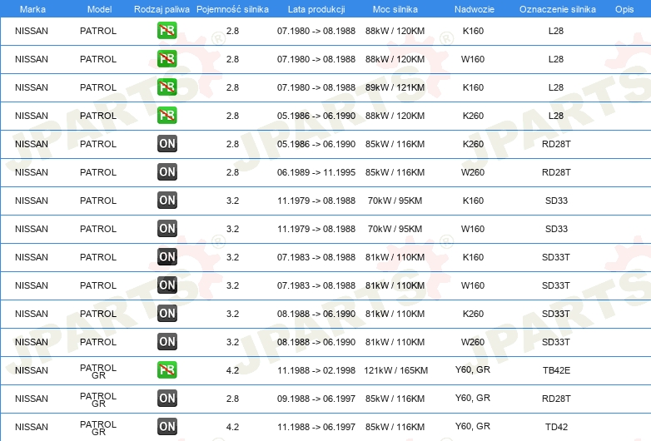Click the Pojemność silnika column header
Viewport: 651px width, 441px height.
point(232,9)
